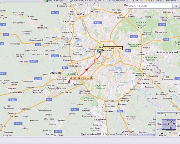Click the P-111 road shield

click(x=55, y=13)
